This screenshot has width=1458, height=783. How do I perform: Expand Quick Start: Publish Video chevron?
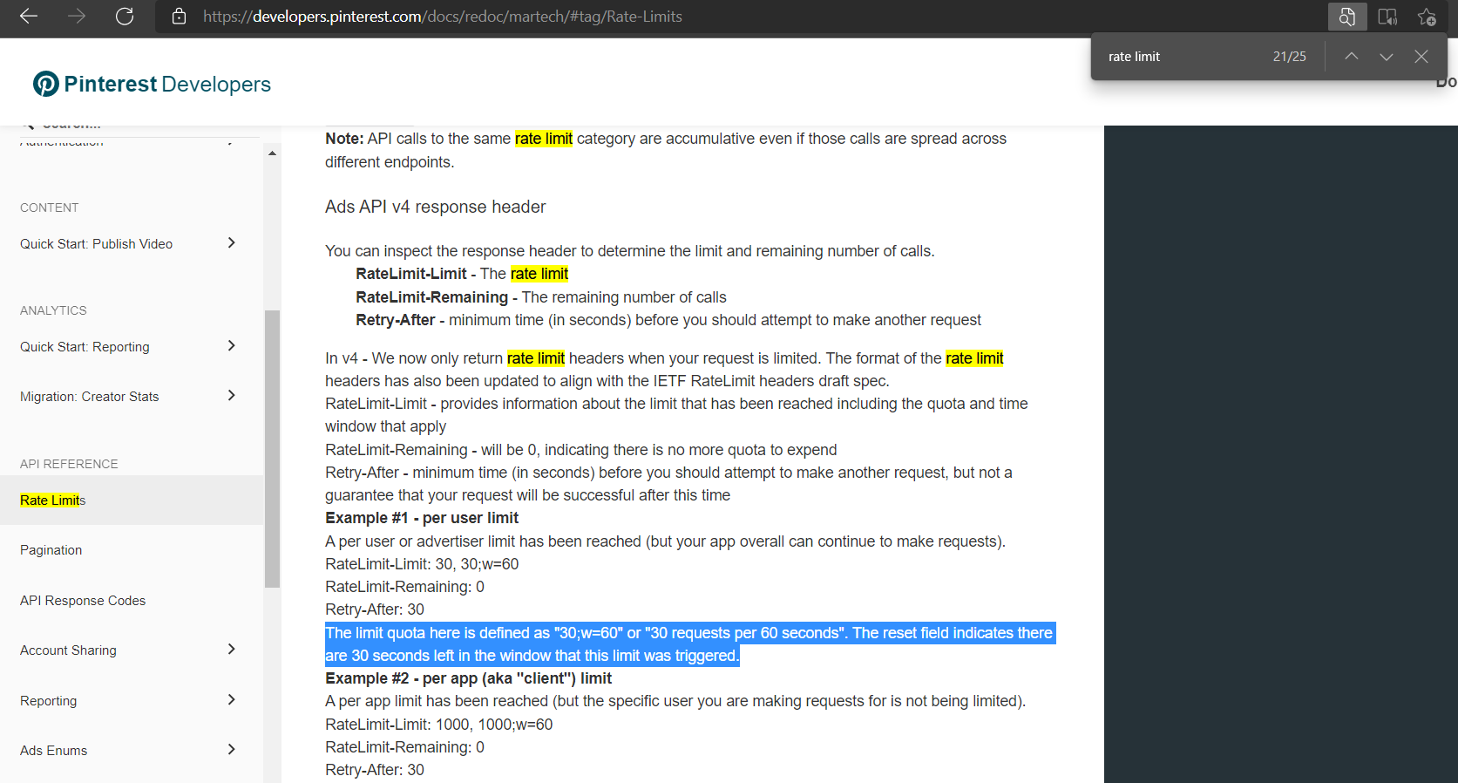[x=232, y=243]
